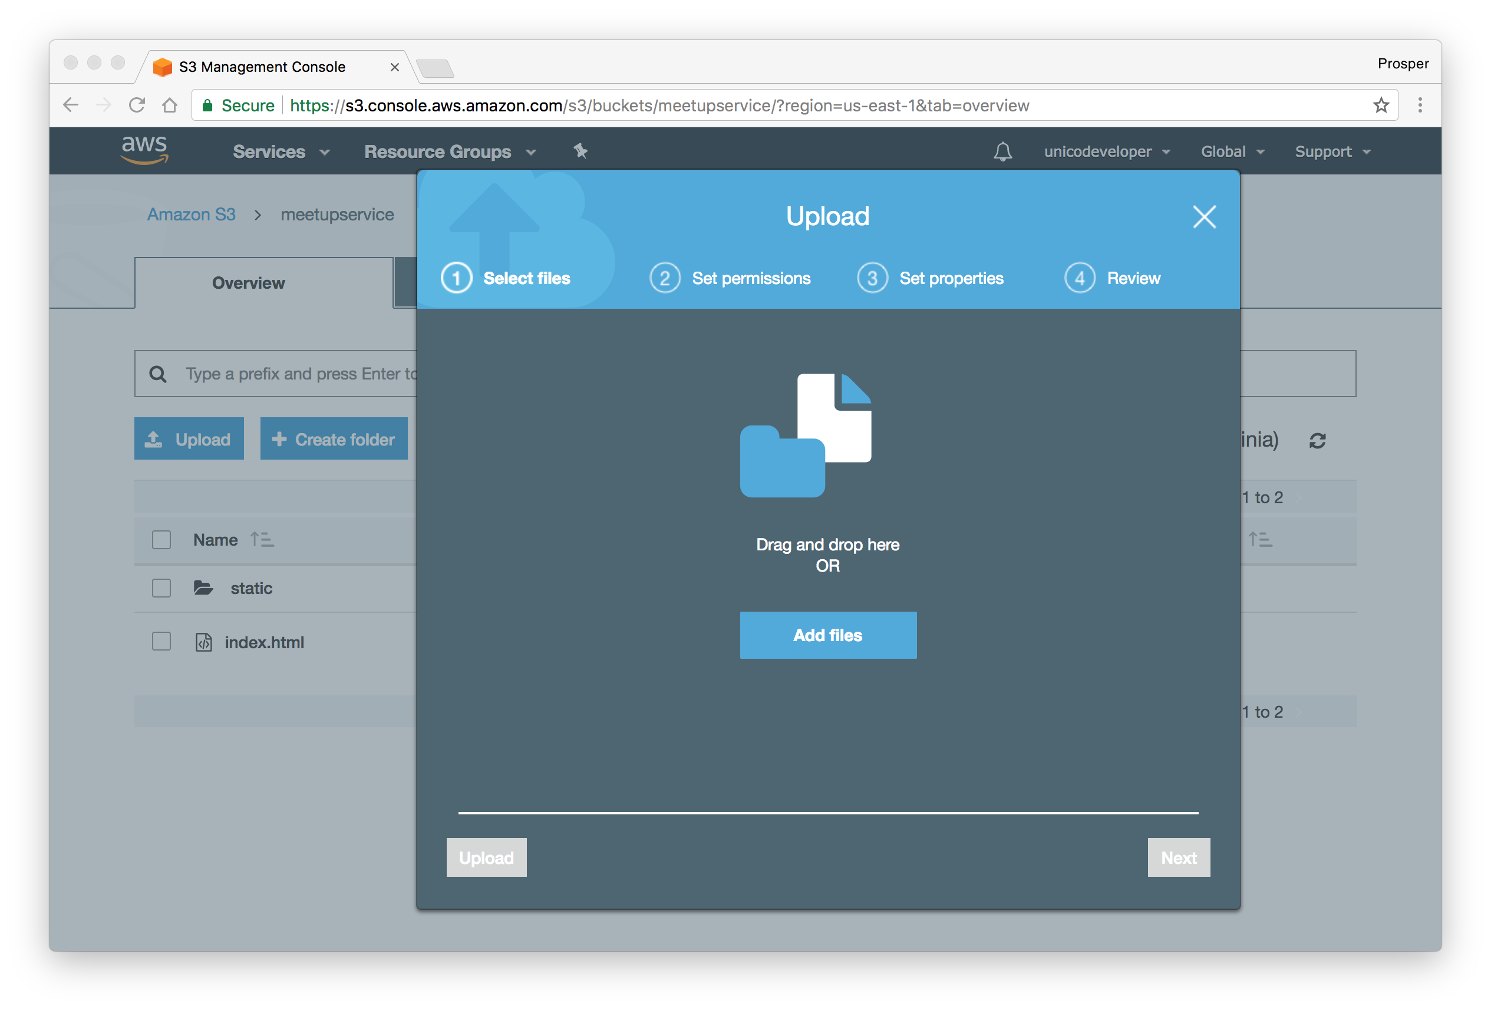The image size is (1491, 1010).
Task: Open the notifications bell
Action: [x=1002, y=151]
